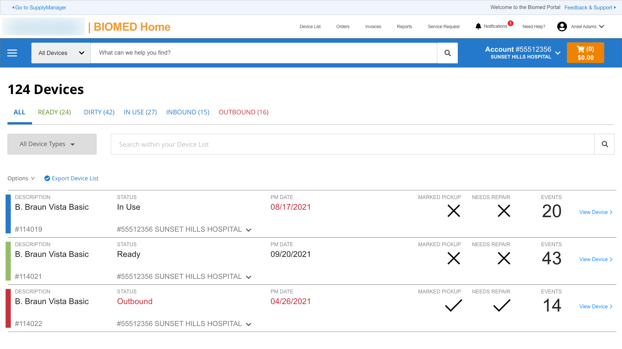The width and height of the screenshot is (622, 349).
Task: Click the red status bar of device #114022
Action: 8,308
